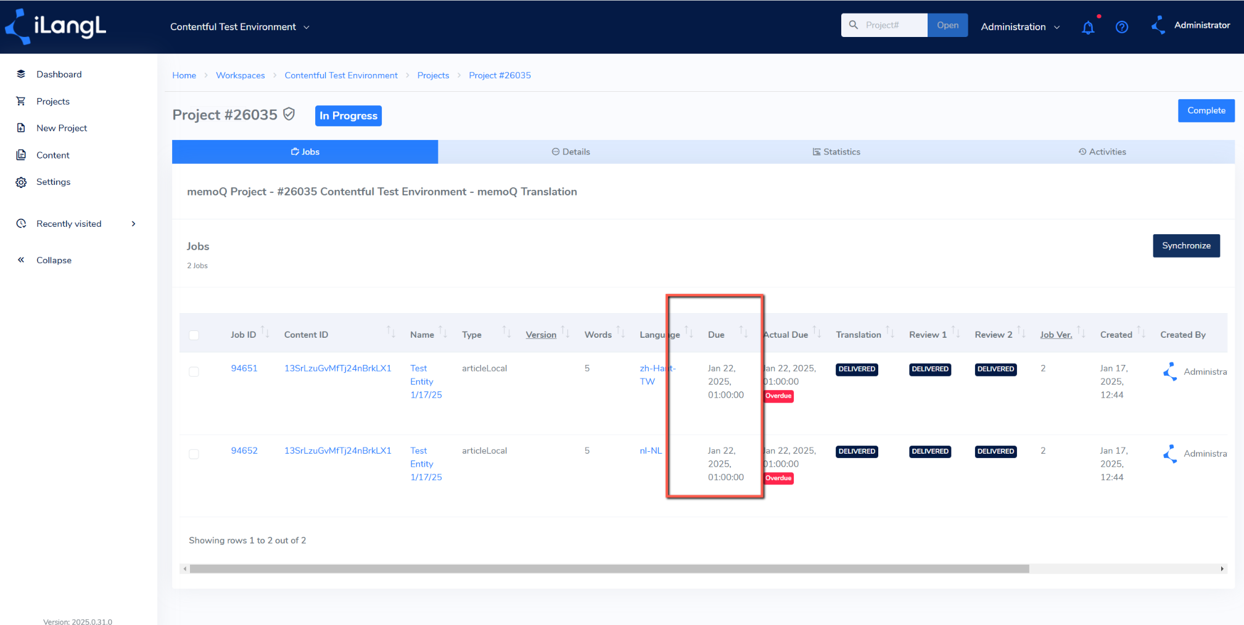
Task: Click 'Version: 2025.0.31.0' footer text
Action: click(x=78, y=621)
